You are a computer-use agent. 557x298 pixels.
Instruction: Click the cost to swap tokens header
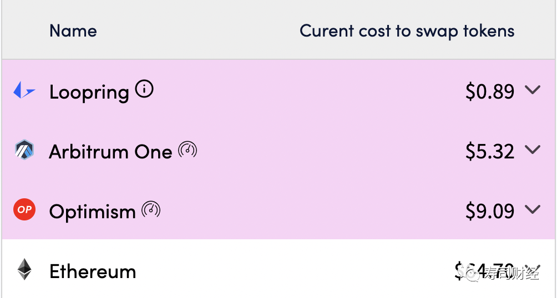pos(407,31)
